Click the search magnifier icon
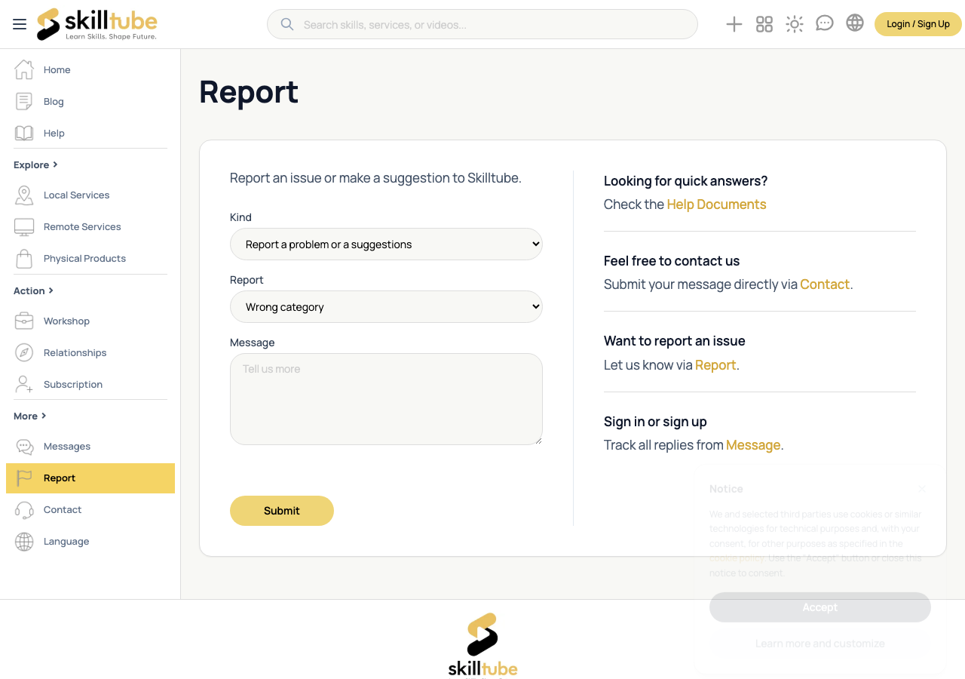The height and width of the screenshot is (679, 965). click(x=287, y=24)
